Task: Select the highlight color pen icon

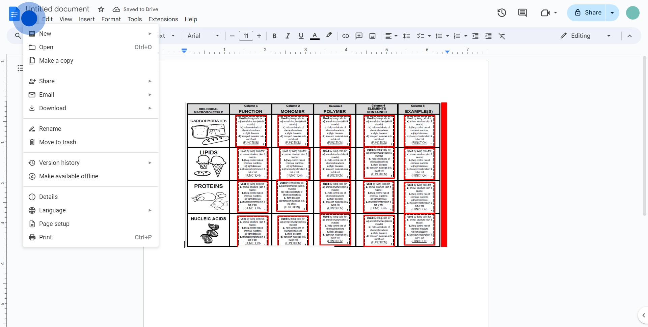Action: click(329, 35)
